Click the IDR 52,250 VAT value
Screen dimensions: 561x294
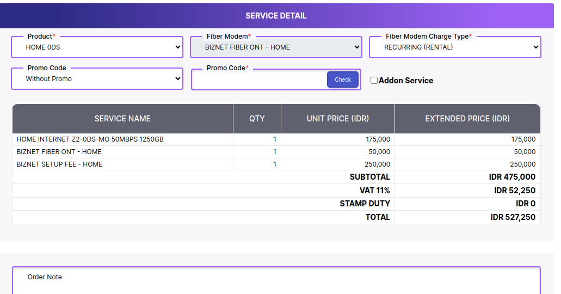(515, 191)
